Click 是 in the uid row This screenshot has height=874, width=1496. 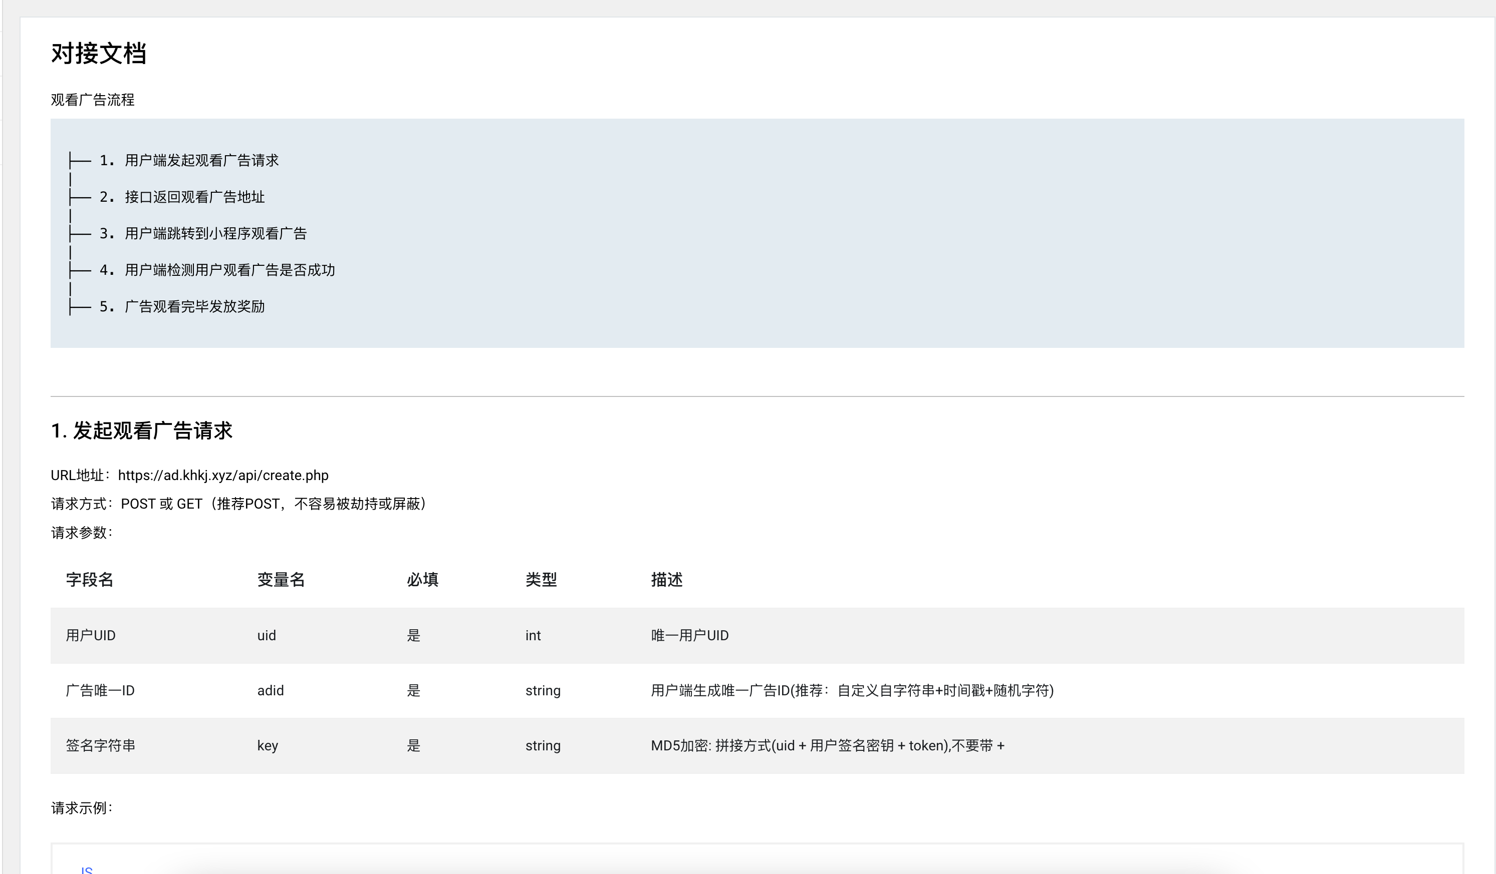pos(414,636)
